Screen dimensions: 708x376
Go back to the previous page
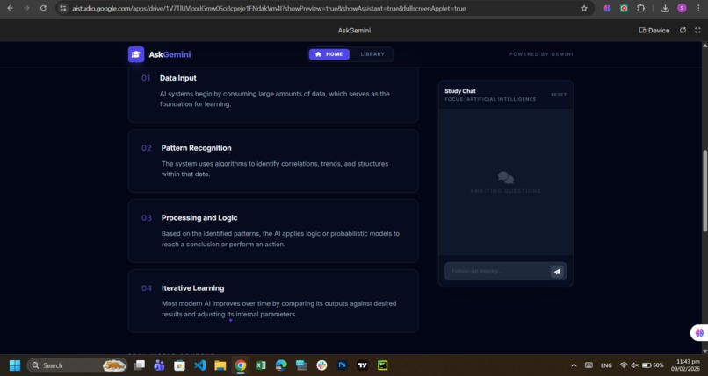point(11,8)
